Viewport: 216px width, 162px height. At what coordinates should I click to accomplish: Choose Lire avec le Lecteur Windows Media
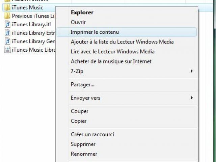point(112,52)
